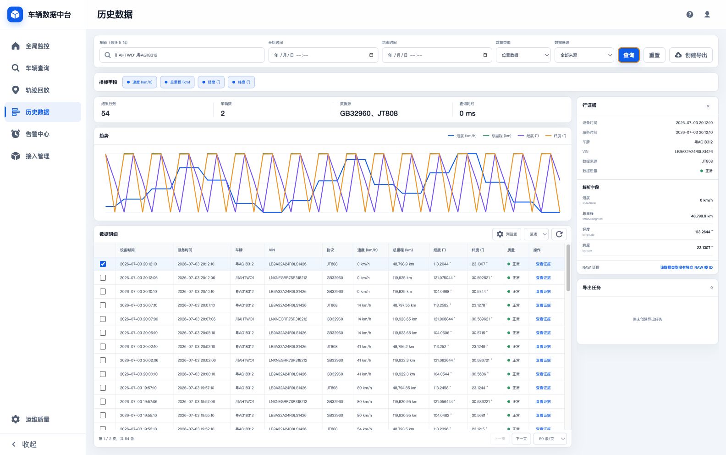Click 创建导出 export button
726x455 pixels.
[x=691, y=55]
